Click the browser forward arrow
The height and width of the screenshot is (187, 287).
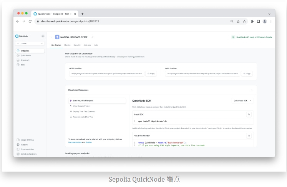pos(24,21)
